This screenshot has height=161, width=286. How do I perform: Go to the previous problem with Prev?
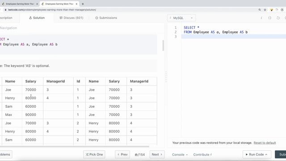122,154
